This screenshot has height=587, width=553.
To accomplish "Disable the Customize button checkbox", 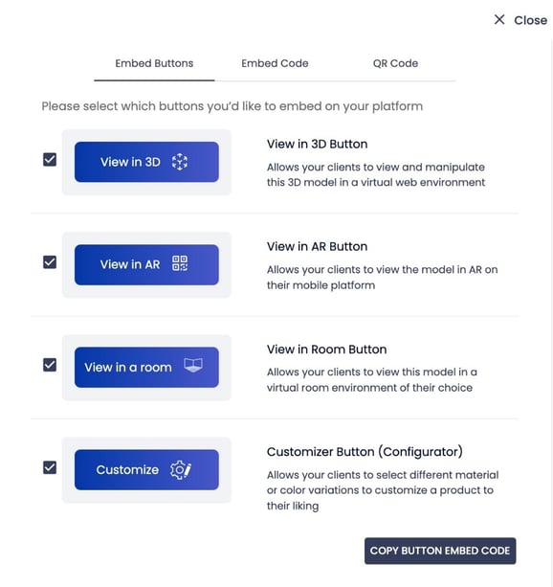I will point(50,467).
